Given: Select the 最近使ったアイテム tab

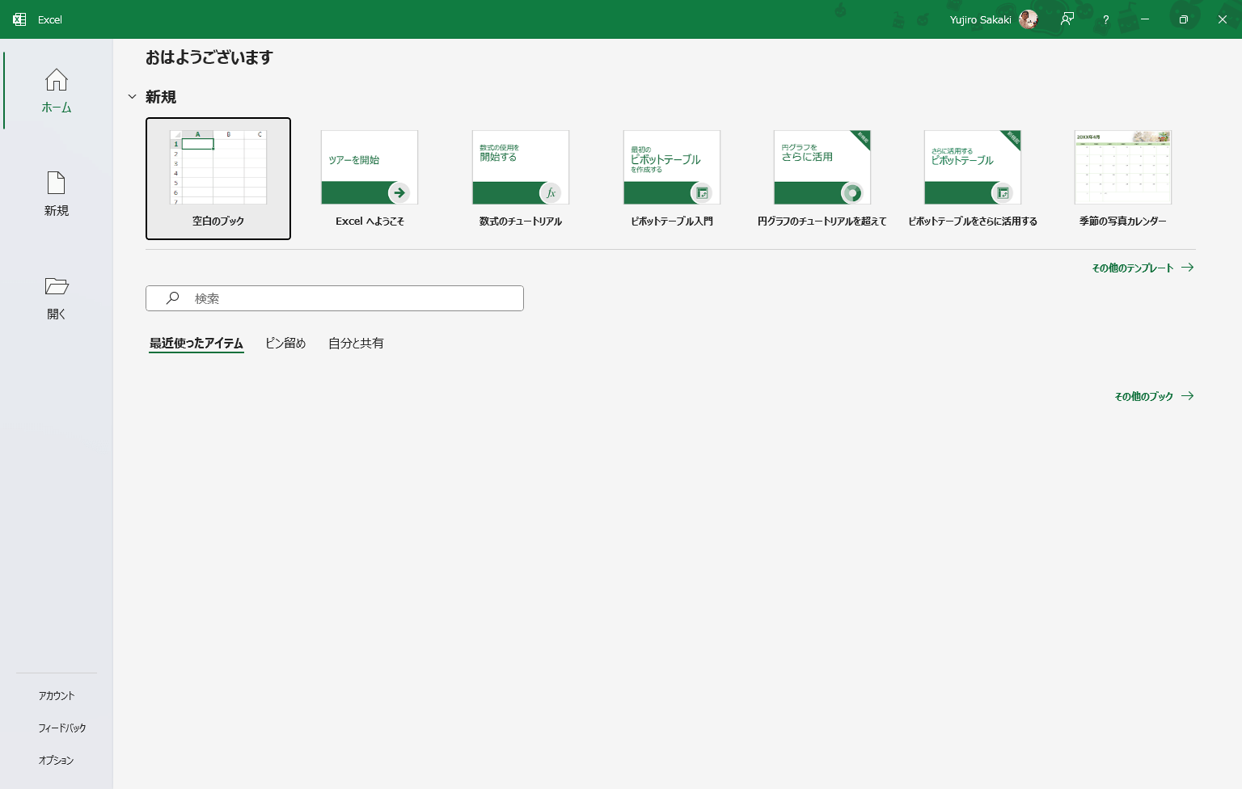Looking at the screenshot, I should point(196,344).
